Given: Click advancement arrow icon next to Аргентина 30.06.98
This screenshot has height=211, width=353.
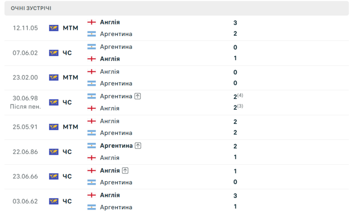Looking at the screenshot, I should click(x=137, y=97).
